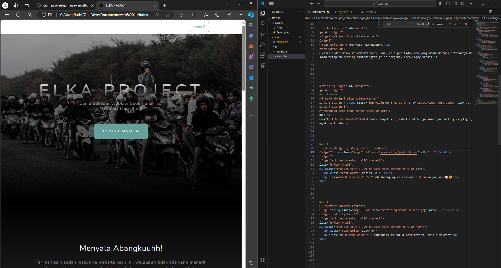501x268 pixels.
Task: Open the Source Control view
Action: coord(263,34)
